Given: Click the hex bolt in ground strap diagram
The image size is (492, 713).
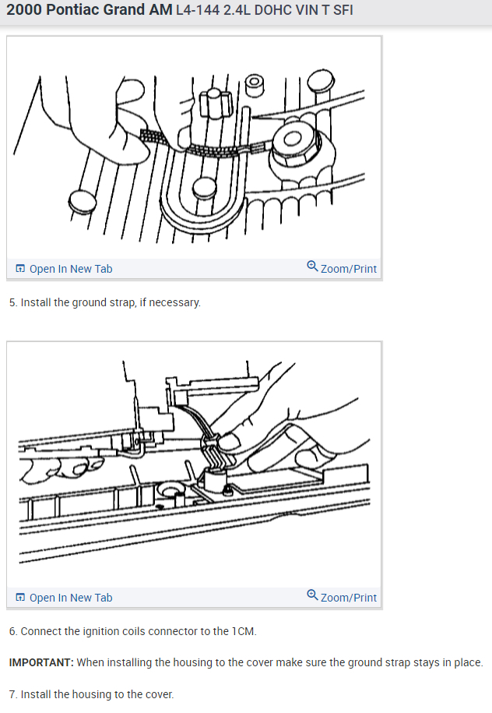Looking at the screenshot, I should (x=295, y=145).
